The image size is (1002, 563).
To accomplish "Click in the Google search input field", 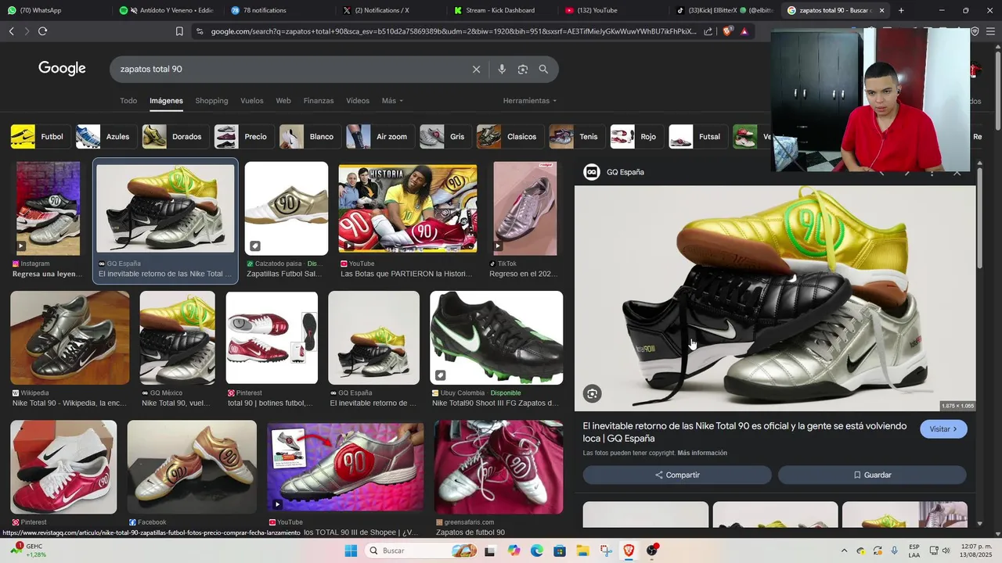I will point(290,69).
